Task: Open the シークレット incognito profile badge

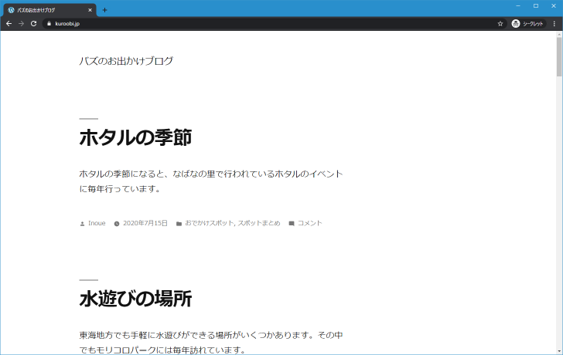Action: pyautogui.click(x=527, y=24)
